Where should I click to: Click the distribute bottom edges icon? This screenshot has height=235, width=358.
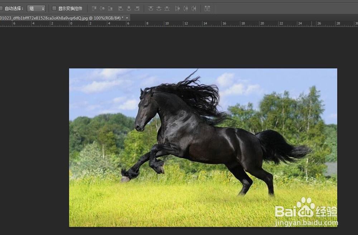[167, 9]
